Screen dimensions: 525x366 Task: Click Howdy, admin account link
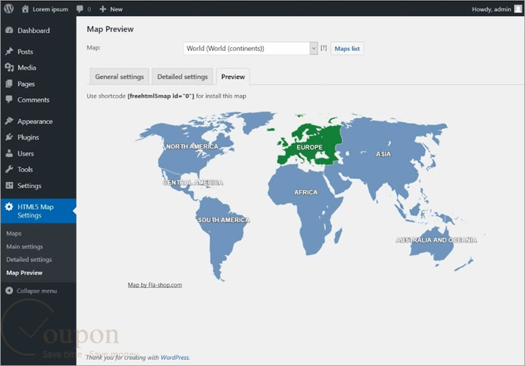point(491,10)
